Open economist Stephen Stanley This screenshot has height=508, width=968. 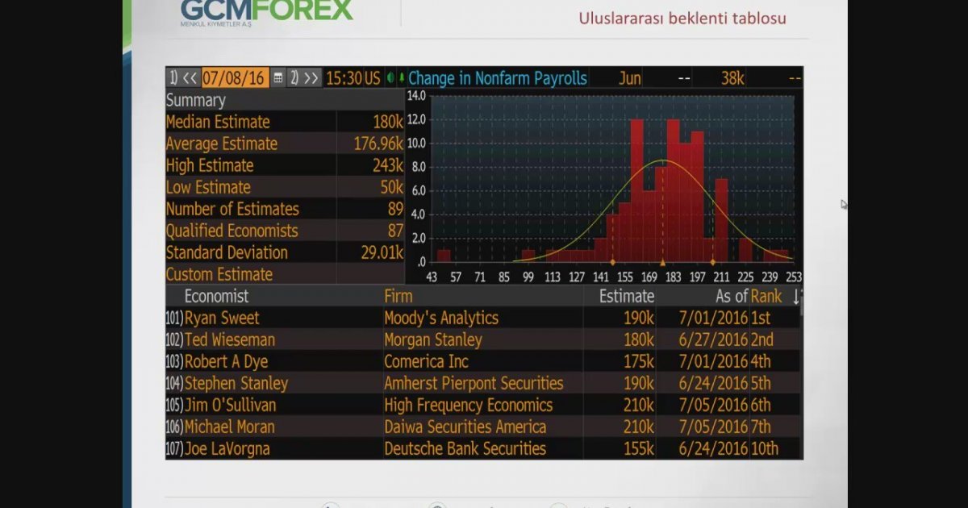click(x=236, y=383)
